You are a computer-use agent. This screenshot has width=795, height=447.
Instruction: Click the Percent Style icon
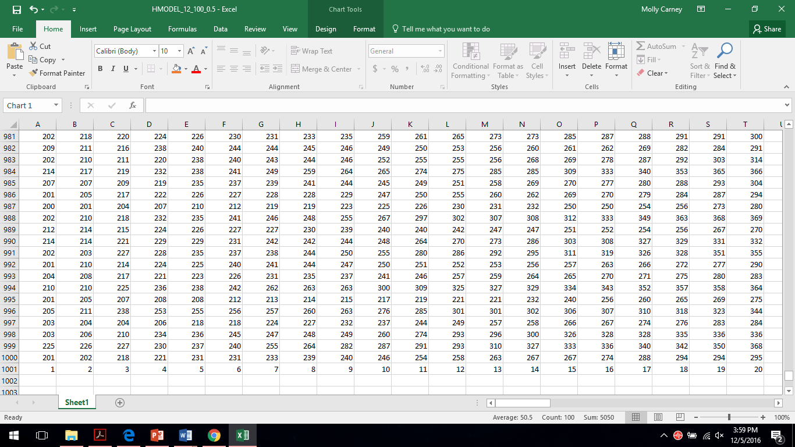(395, 69)
